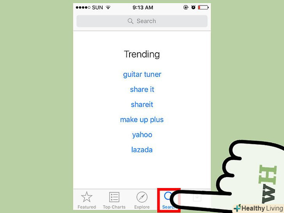The width and height of the screenshot is (284, 213).
Task: Tap the top Search input field
Action: (142, 21)
